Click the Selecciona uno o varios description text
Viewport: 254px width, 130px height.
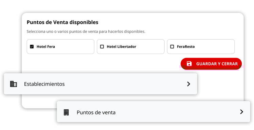[86, 32]
